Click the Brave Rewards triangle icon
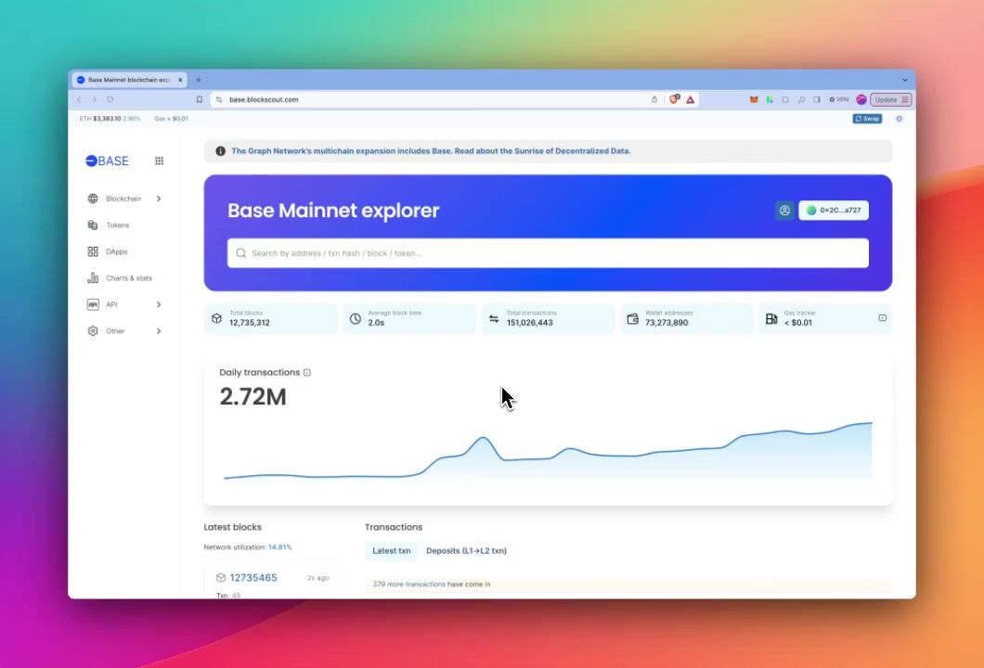Screen dimensions: 984x668 [691, 99]
